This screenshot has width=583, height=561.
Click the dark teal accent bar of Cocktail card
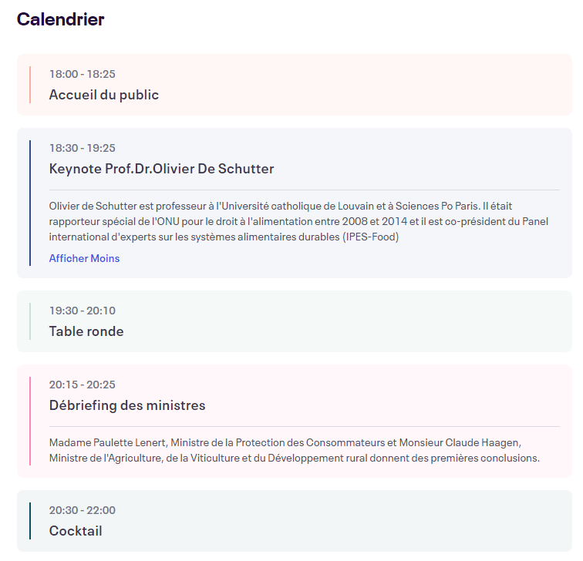pyautogui.click(x=30, y=521)
